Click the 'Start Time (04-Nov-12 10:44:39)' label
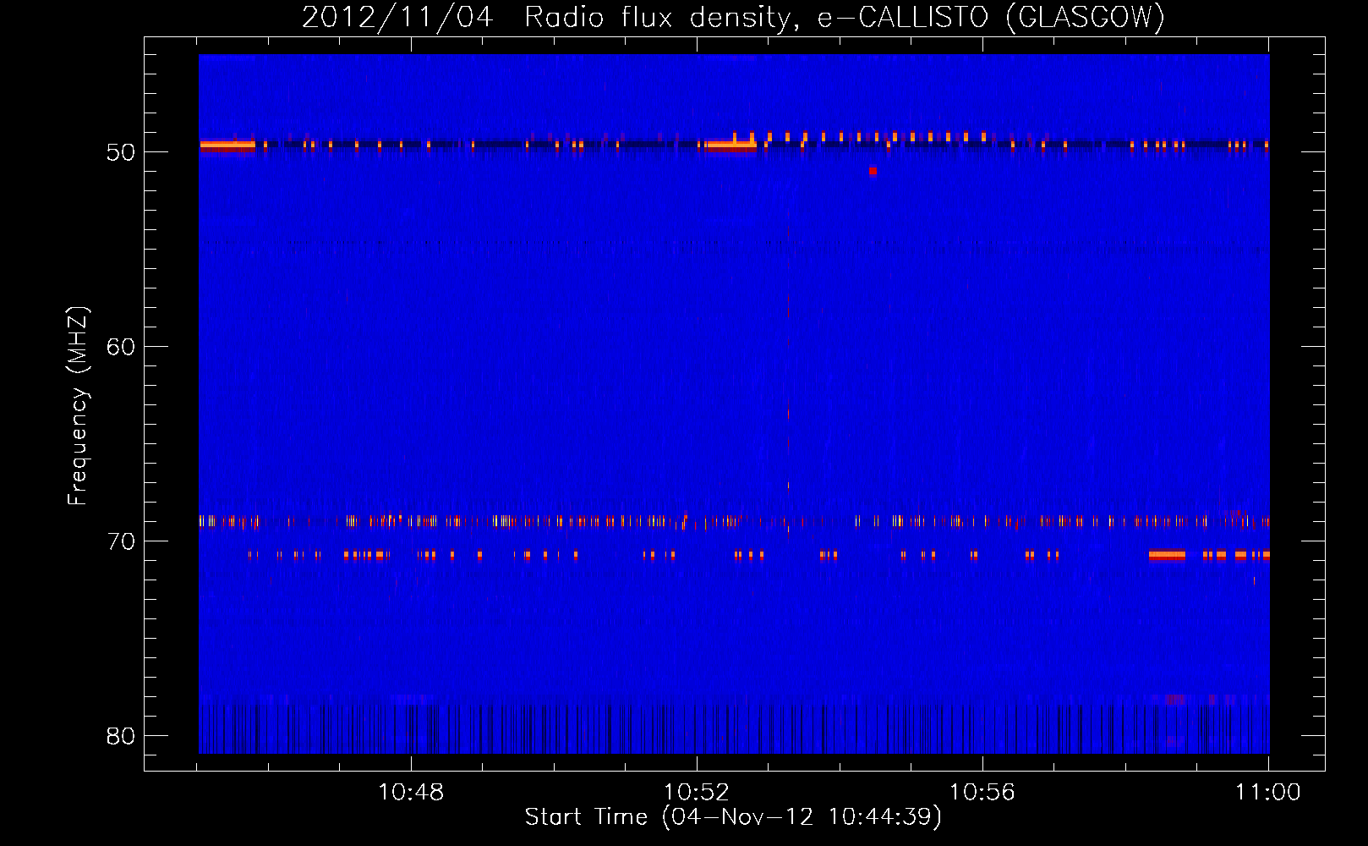1368x846 pixels. (733, 817)
